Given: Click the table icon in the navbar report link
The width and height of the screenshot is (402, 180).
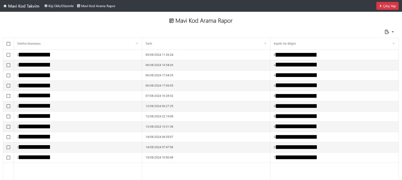Looking at the screenshot, I should (x=79, y=6).
